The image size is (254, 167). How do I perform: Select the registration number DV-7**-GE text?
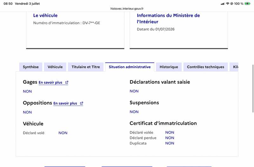[91, 23]
